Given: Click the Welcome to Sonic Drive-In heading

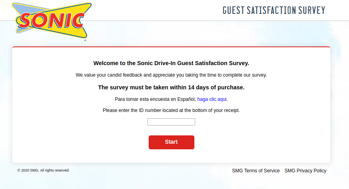Looking at the screenshot, I should click(171, 63).
